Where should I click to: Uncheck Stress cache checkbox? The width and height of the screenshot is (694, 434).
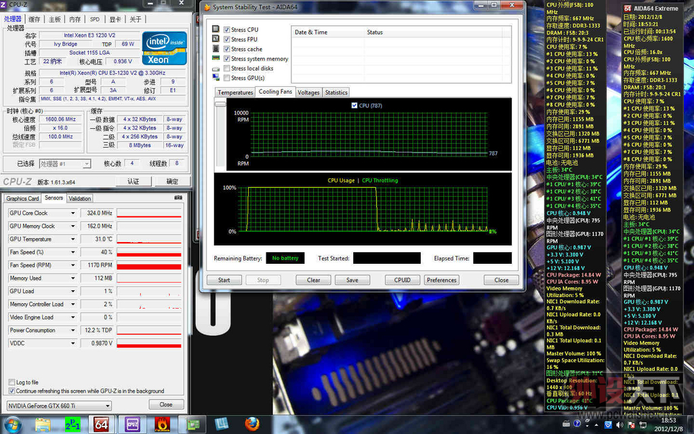226,49
